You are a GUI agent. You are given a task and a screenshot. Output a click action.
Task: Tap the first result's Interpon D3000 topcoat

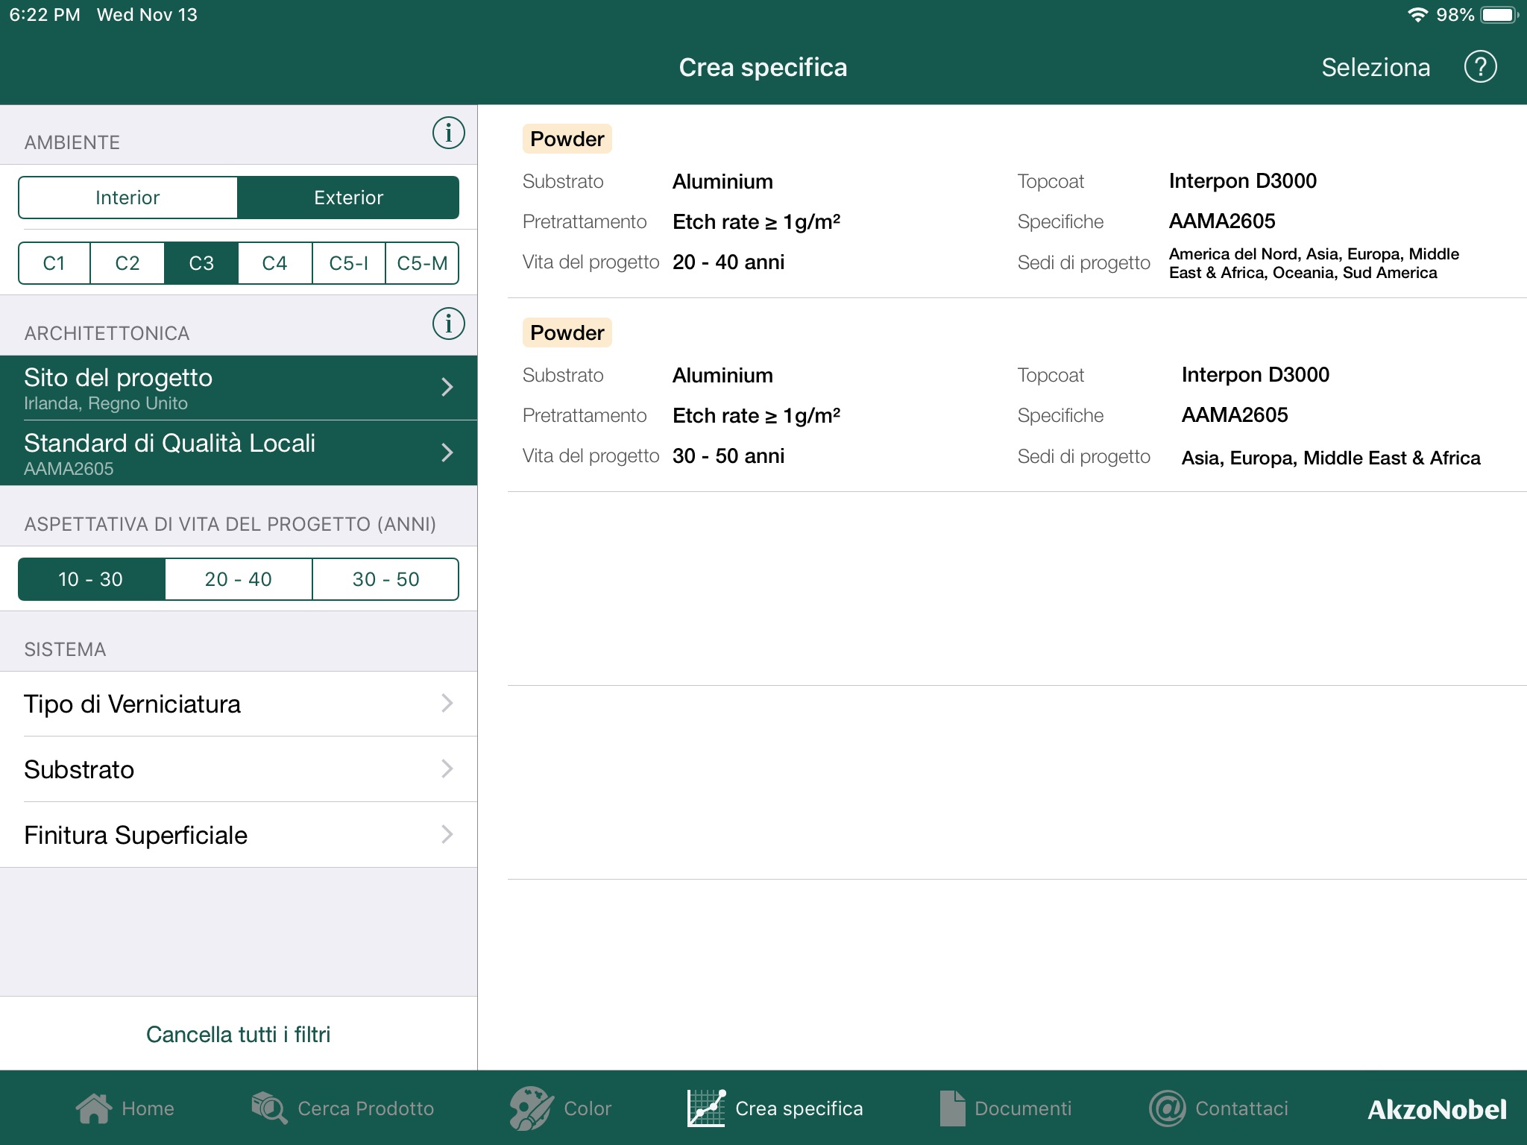click(1242, 181)
